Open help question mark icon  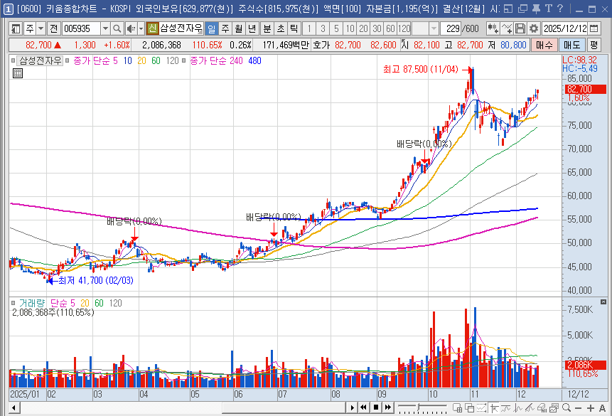(560, 9)
